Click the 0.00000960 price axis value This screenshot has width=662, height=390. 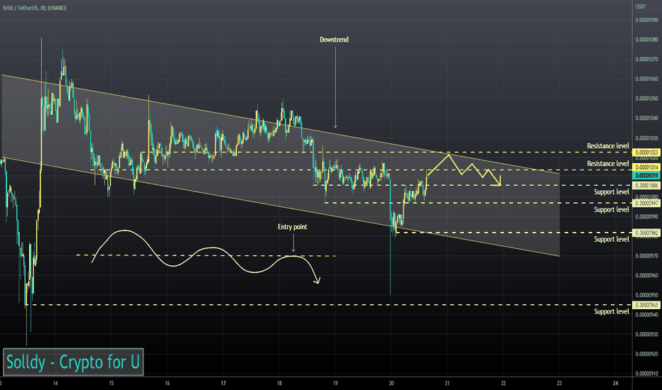pyautogui.click(x=646, y=276)
